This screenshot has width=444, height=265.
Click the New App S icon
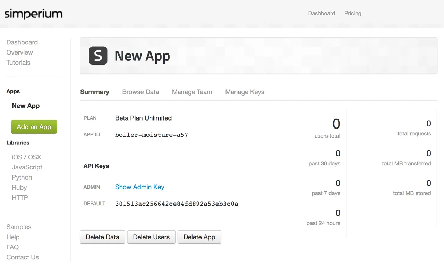click(98, 56)
